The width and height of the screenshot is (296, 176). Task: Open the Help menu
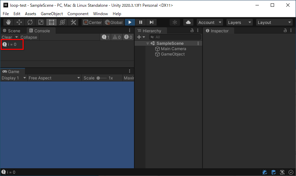tap(117, 14)
